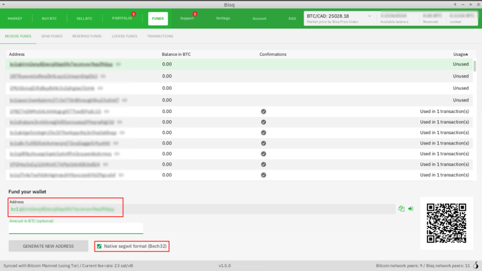Viewport: 482px width, 271px height.
Task: Click the green wallet icon beside the address field
Action: tap(411, 209)
